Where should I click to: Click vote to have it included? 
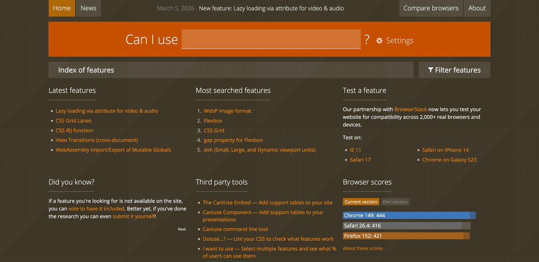pyautogui.click(x=96, y=209)
